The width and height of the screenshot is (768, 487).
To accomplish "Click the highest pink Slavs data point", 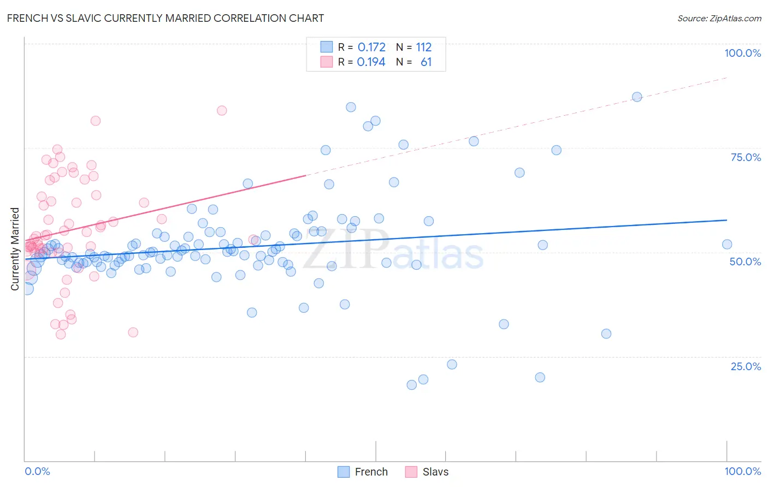I will (x=222, y=110).
